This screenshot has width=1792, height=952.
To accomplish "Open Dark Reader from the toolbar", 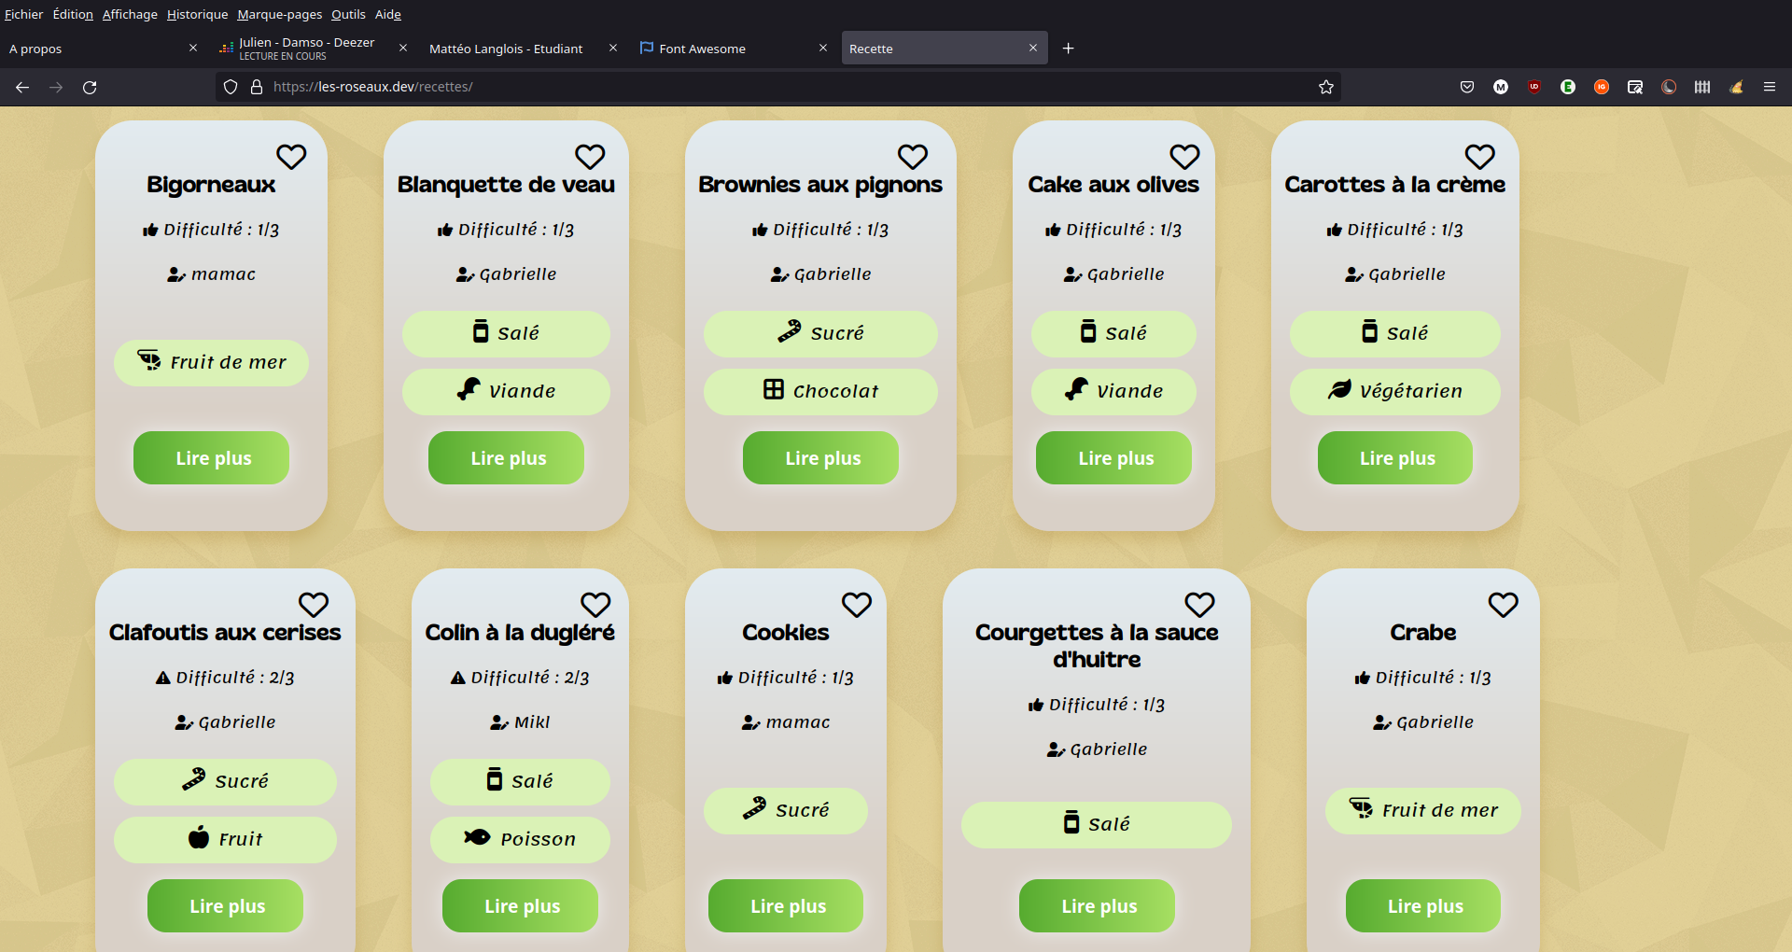I will click(x=1669, y=87).
